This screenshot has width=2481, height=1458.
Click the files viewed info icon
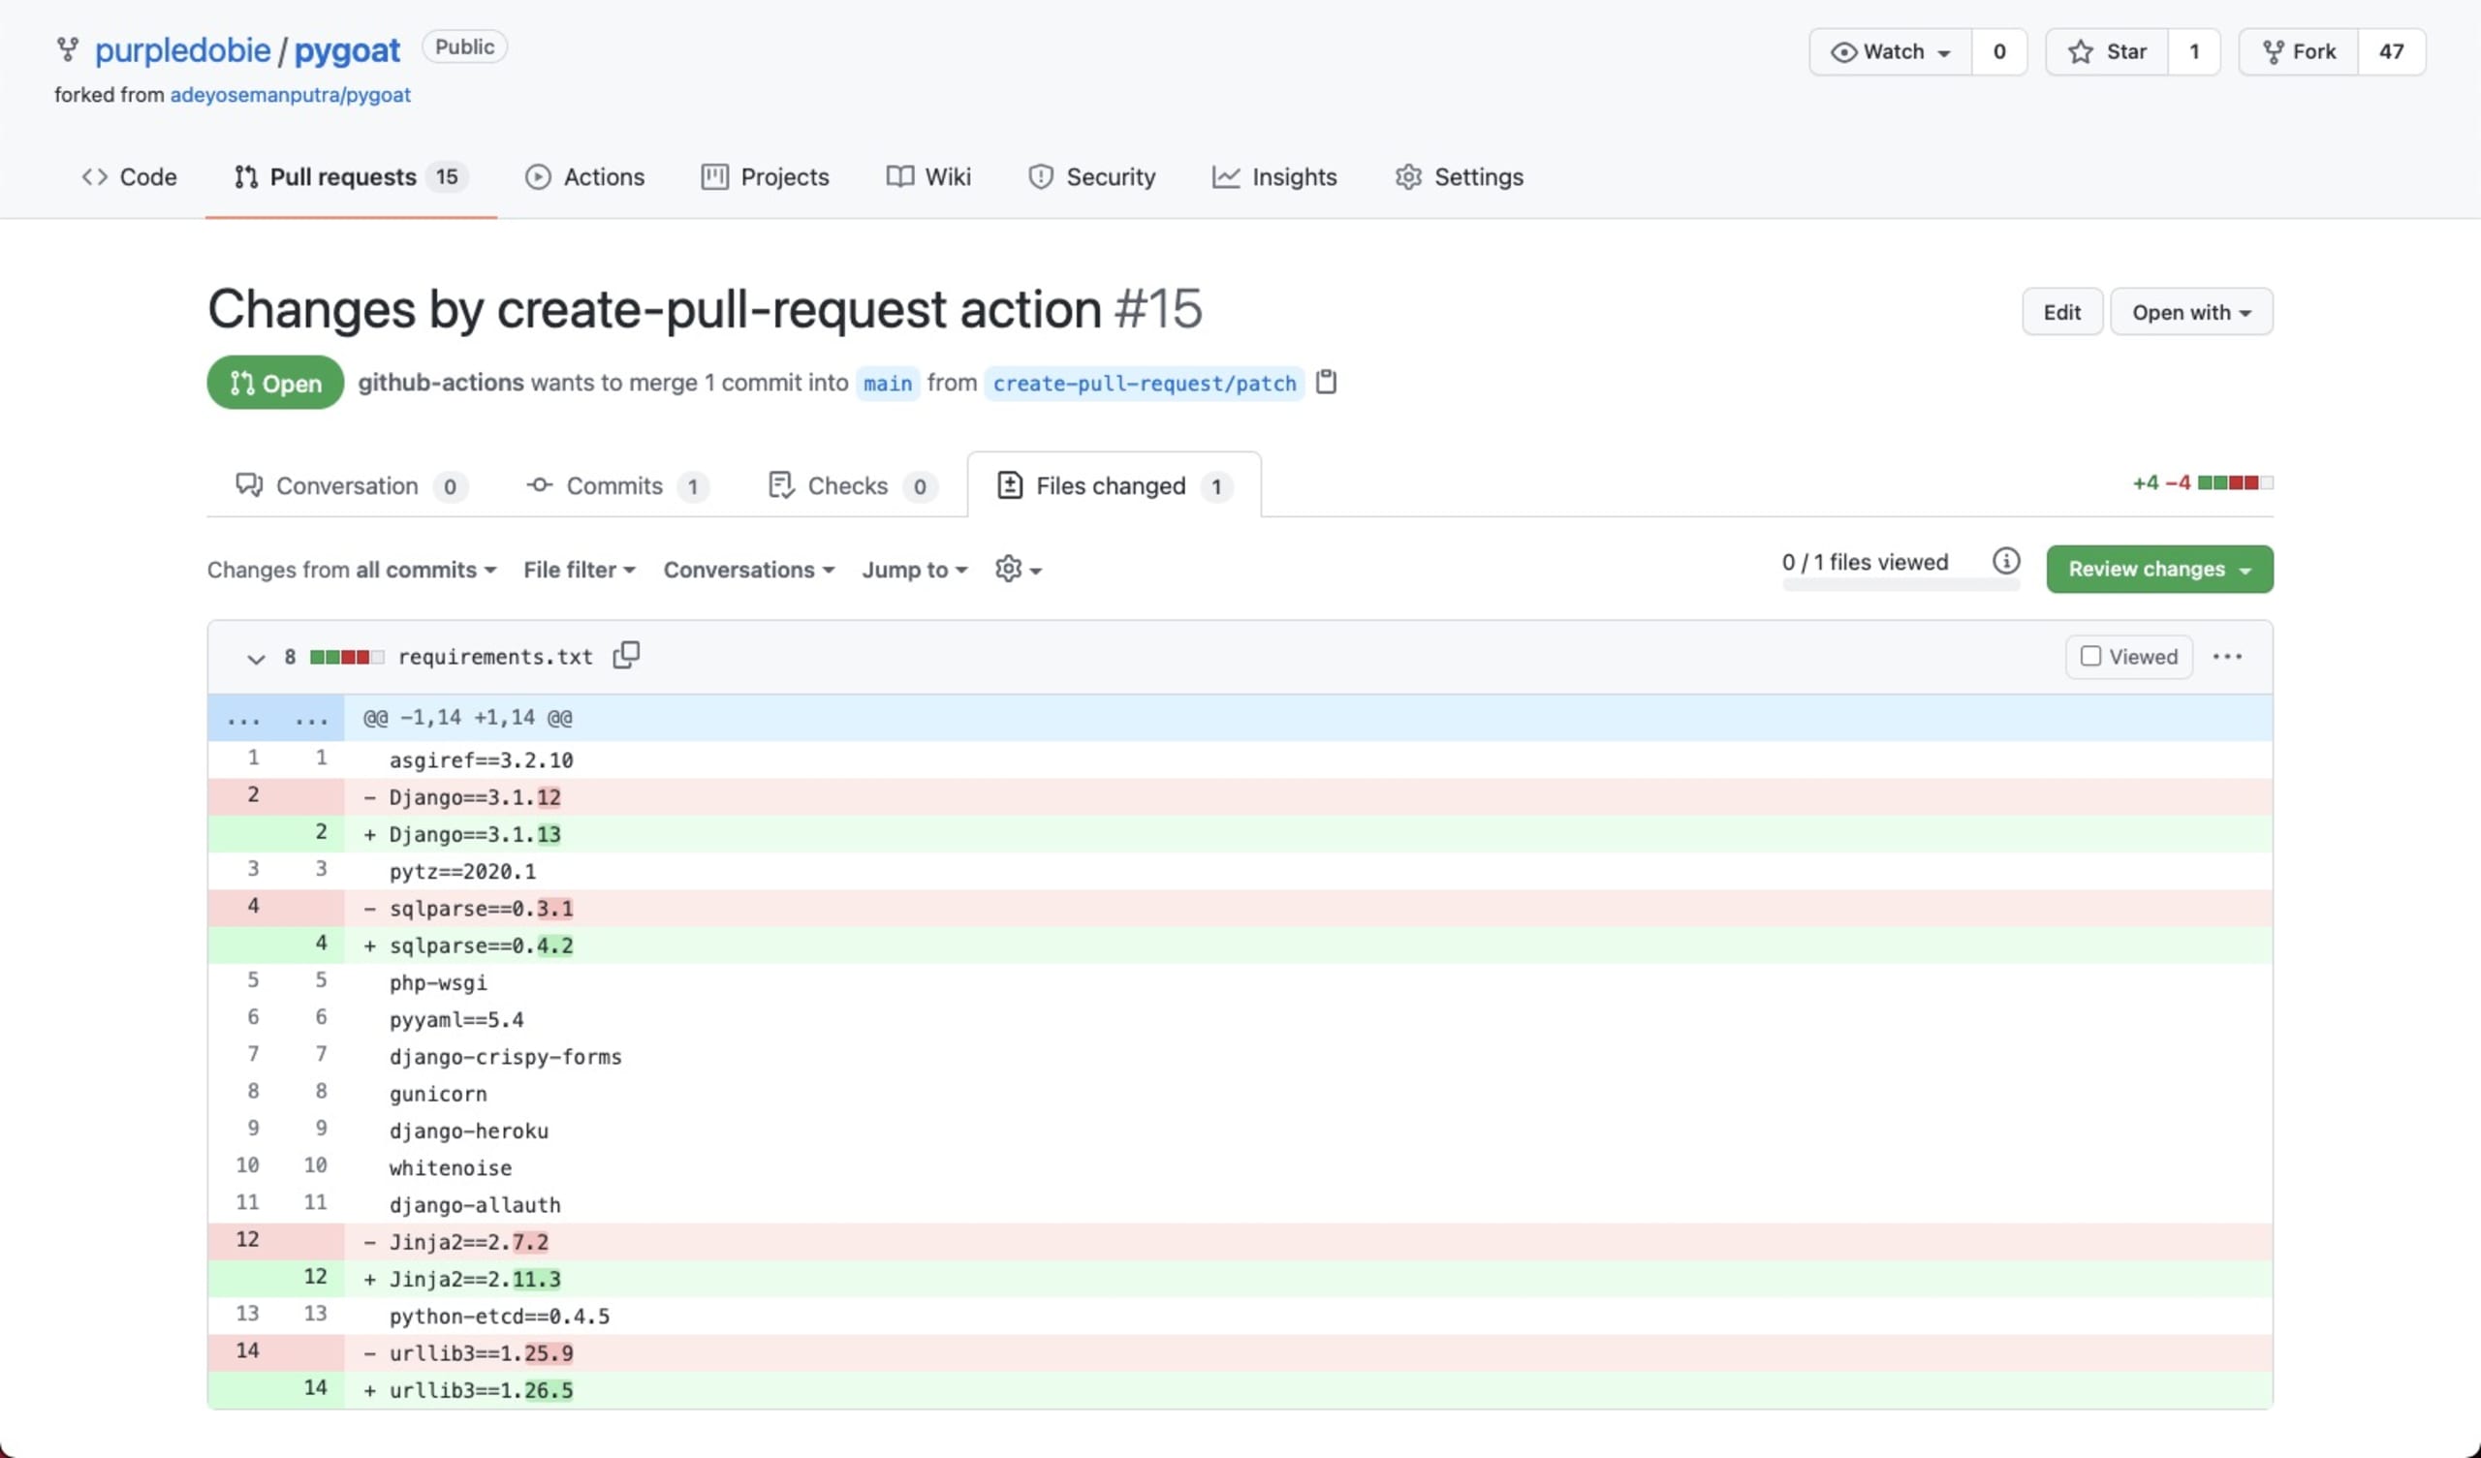[x=2005, y=561]
